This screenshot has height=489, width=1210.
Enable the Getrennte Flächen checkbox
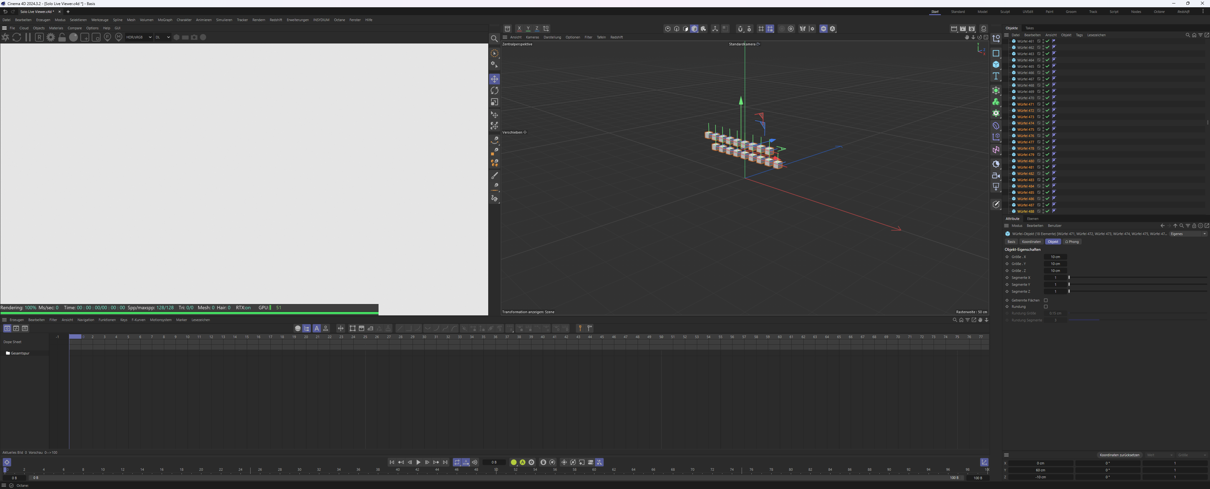1045,300
